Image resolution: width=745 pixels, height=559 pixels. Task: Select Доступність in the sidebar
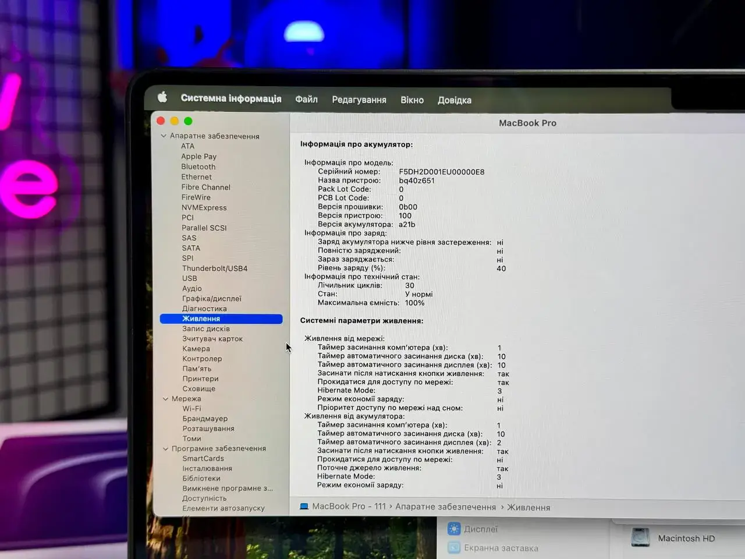(x=204, y=498)
